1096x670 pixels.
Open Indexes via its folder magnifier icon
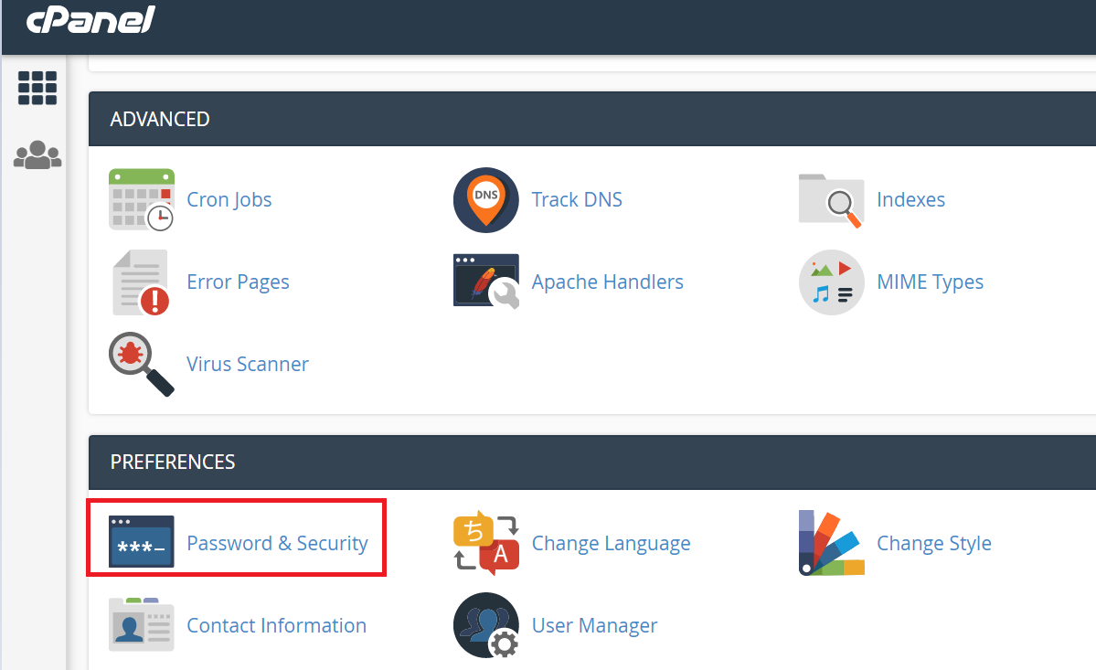(x=831, y=199)
